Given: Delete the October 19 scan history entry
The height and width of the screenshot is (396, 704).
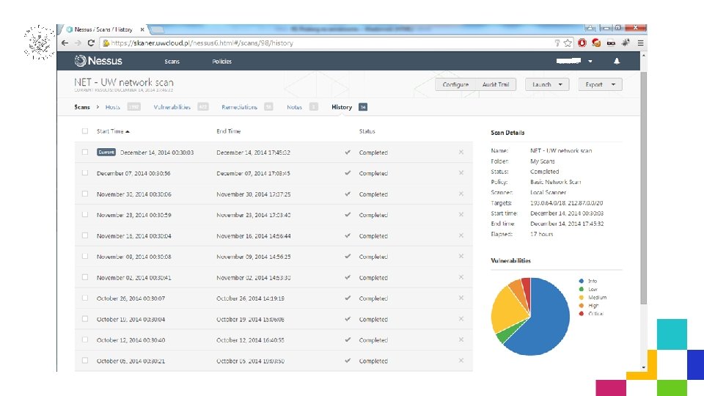Looking at the screenshot, I should point(461,319).
